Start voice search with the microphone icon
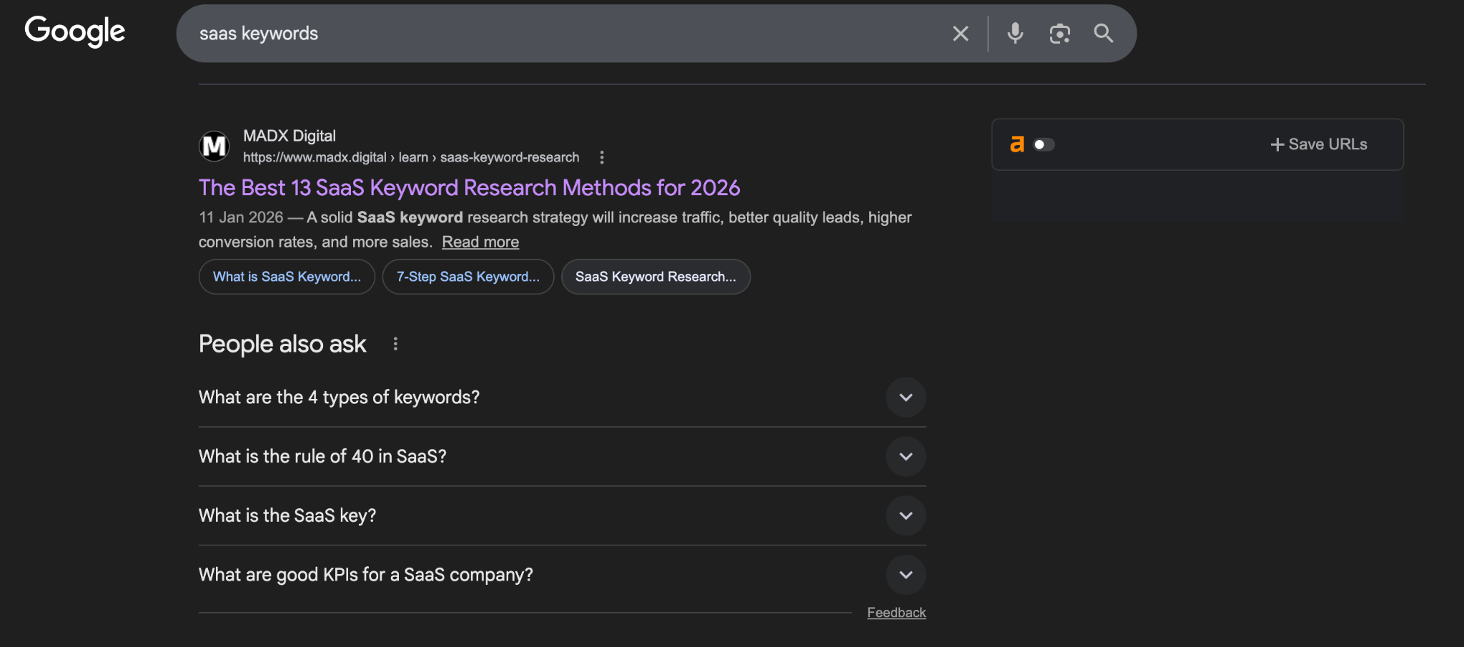 (x=1014, y=33)
